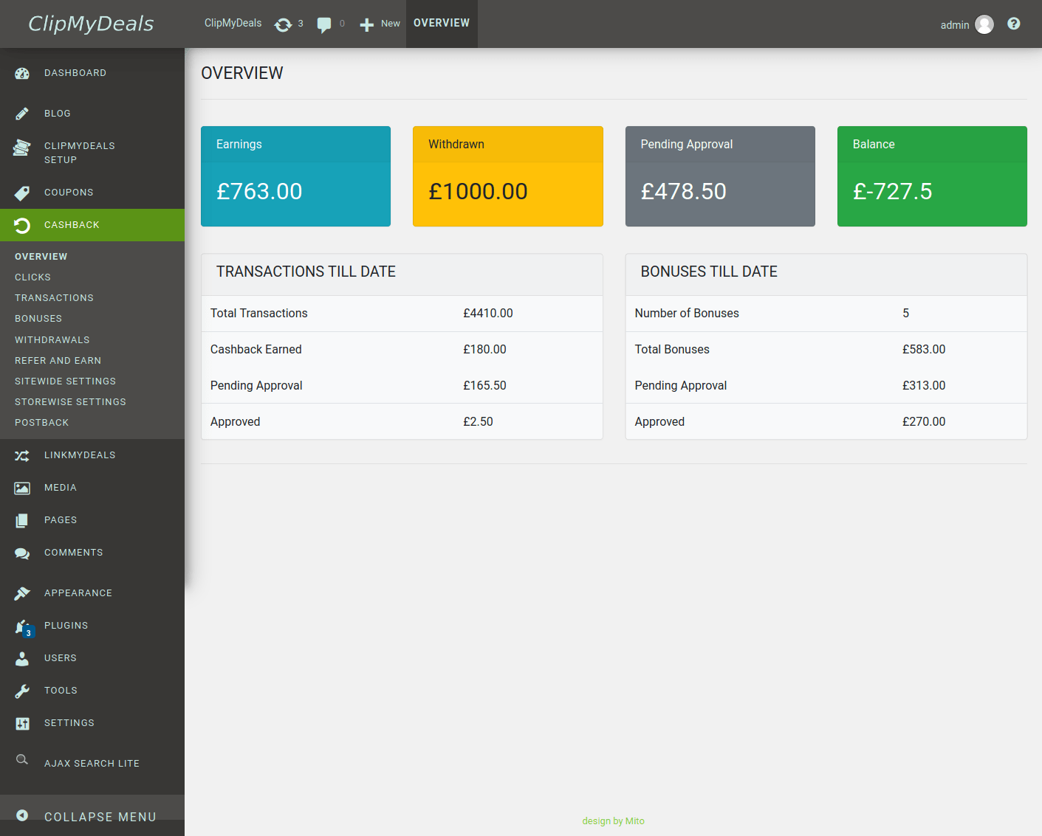Click the design by Mito link
Viewport: 1042px width, 836px height.
point(614,821)
